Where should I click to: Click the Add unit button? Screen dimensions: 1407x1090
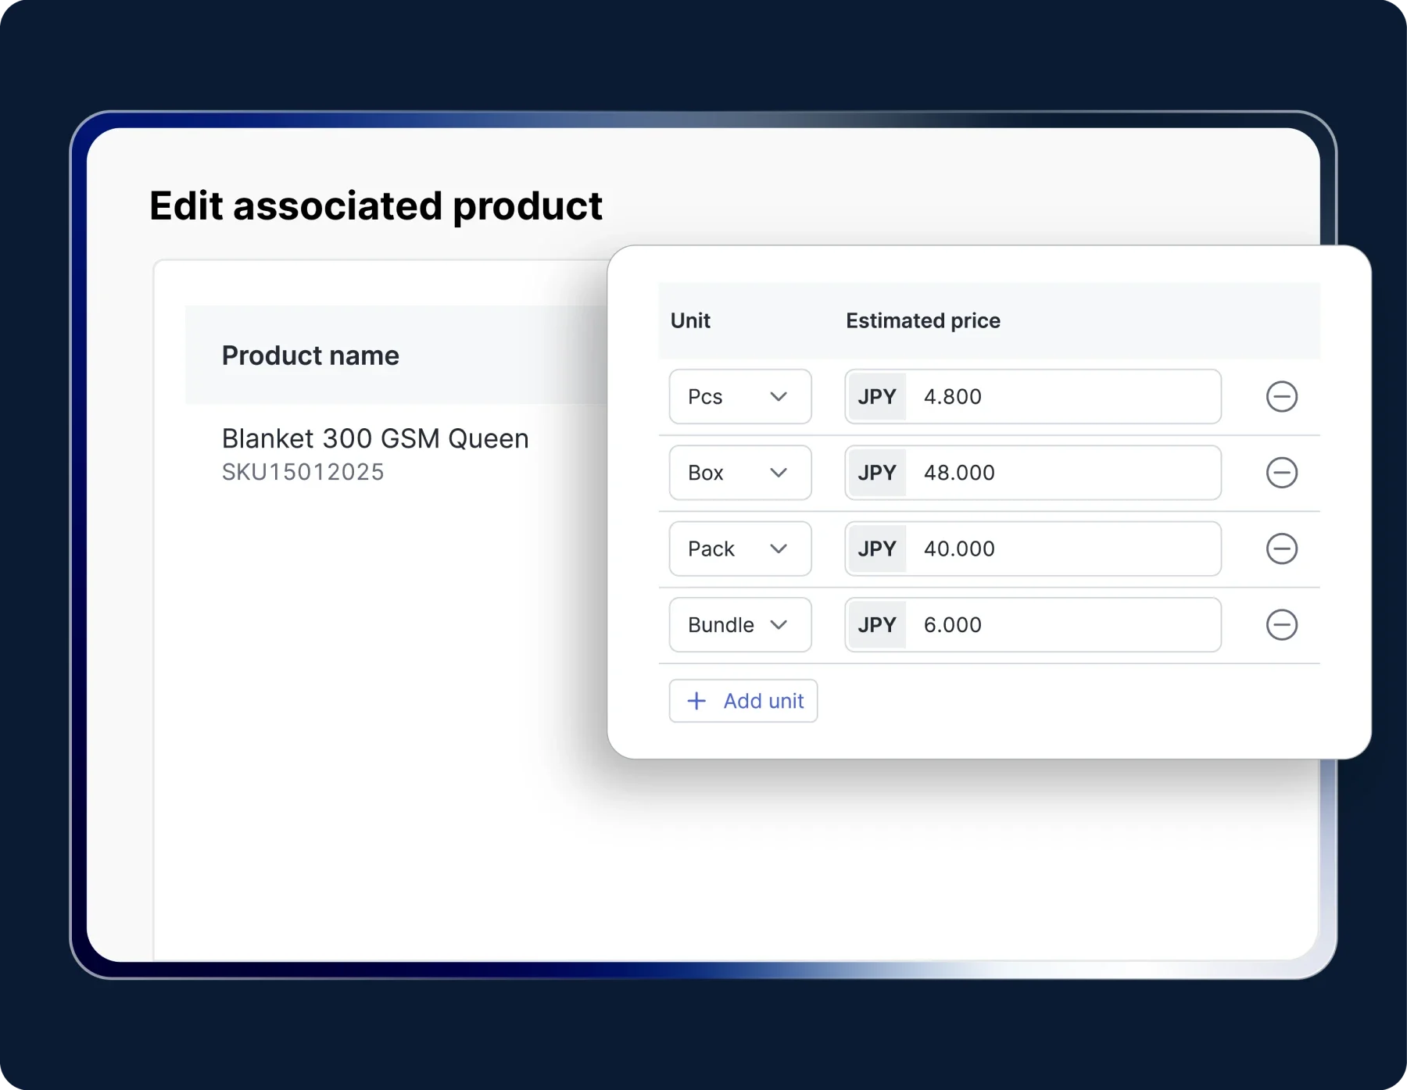coord(743,701)
